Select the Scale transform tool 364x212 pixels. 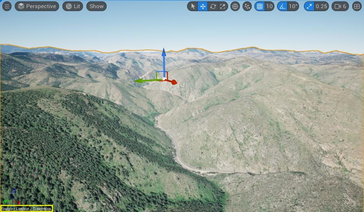click(223, 6)
